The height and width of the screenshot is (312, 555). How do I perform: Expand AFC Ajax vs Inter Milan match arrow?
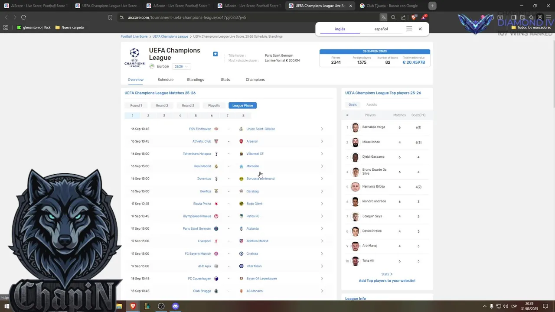point(322,266)
